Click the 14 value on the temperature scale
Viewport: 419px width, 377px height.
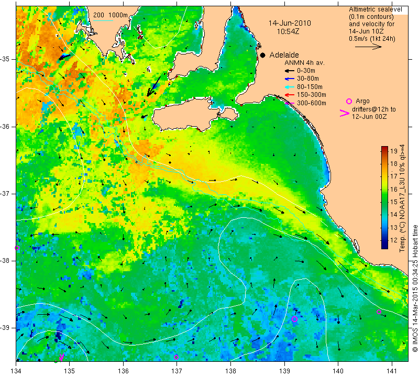(x=394, y=215)
